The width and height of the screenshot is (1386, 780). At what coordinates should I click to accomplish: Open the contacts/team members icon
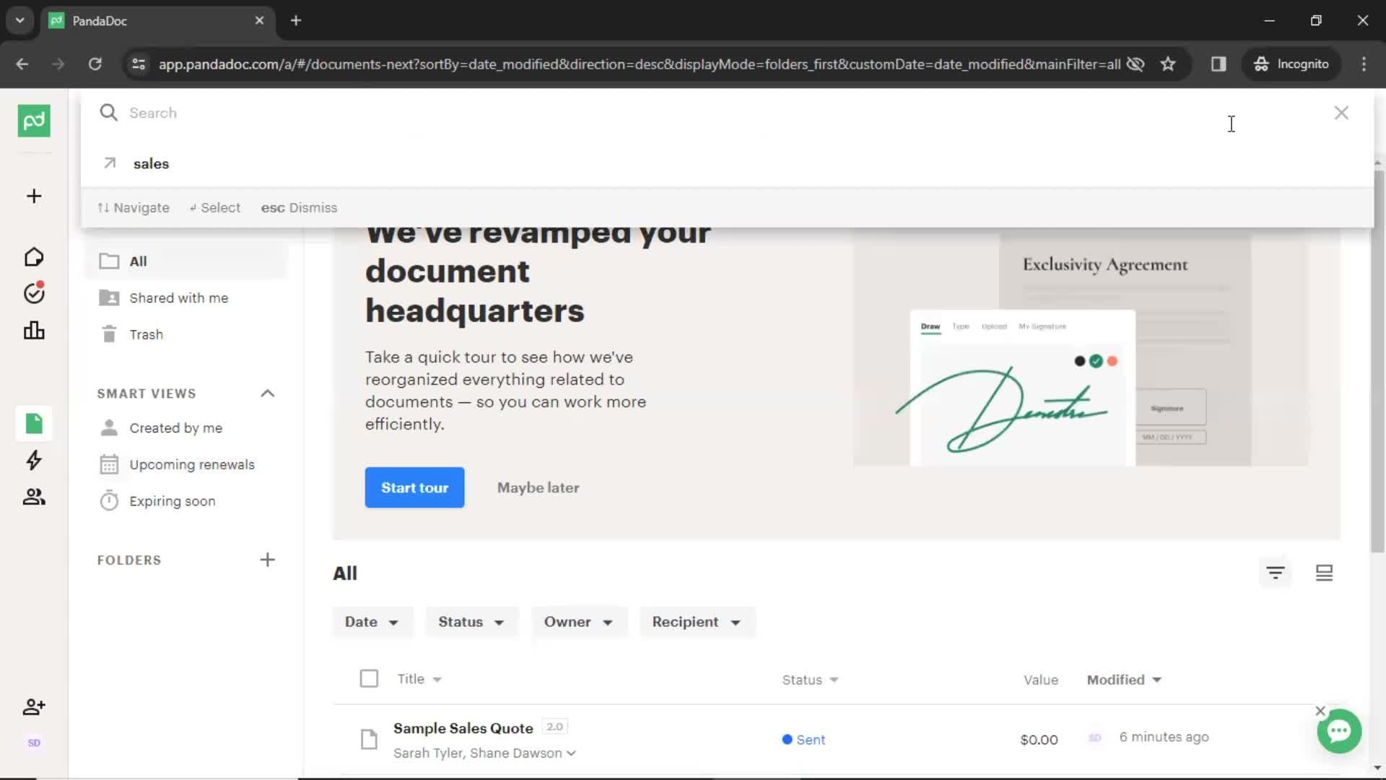click(33, 496)
